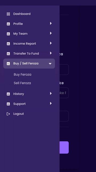Click the chart icon beside Income Report
96x172 pixels.
(x=8, y=44)
